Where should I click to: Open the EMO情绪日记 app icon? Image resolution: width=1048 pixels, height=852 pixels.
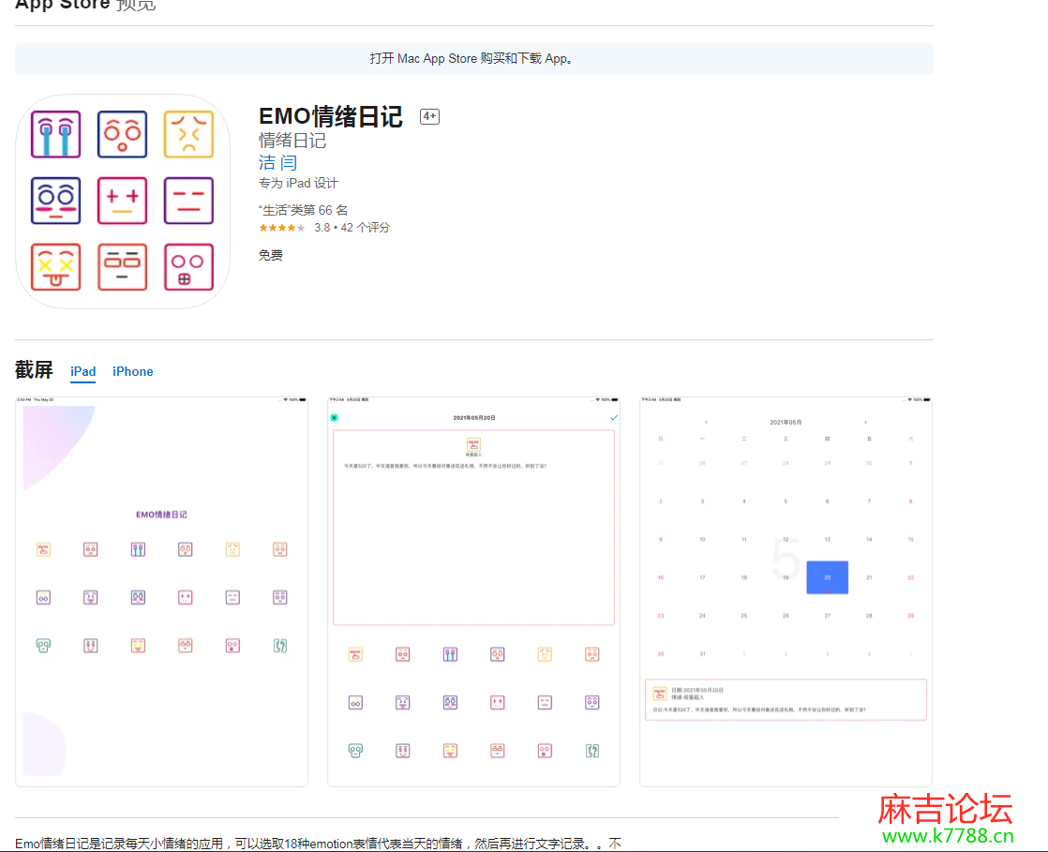tap(122, 202)
